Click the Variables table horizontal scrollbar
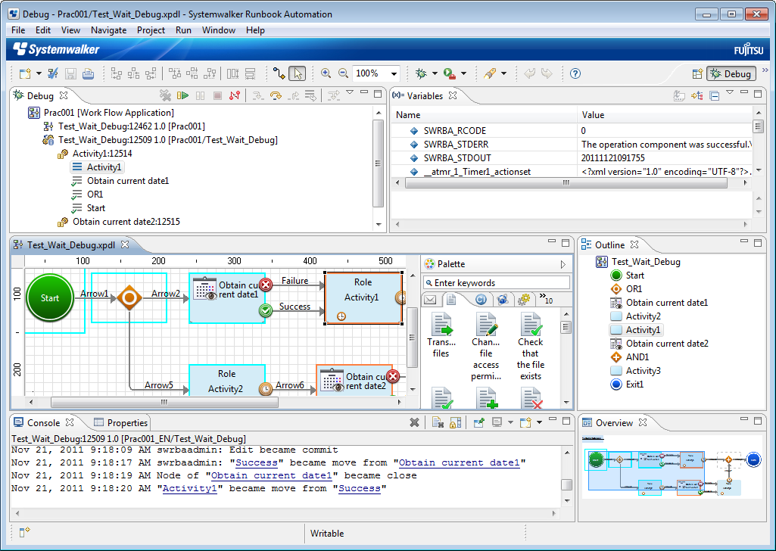This screenshot has height=551, width=776. [566, 182]
